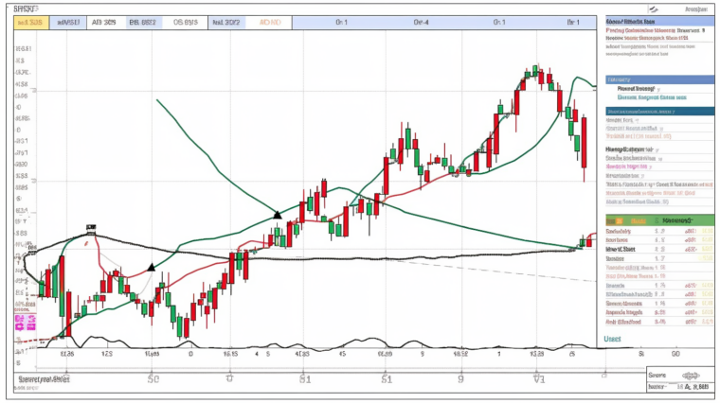720x403 pixels.
Task: Click the black flag marker on the chart
Action: [91, 228]
